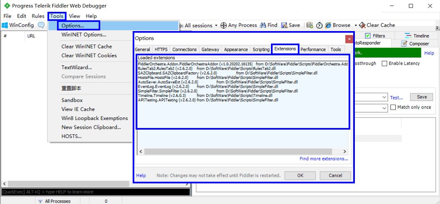This screenshot has height=204, width=440.
Task: Select Clear WinINET Cookies
Action: (x=89, y=56)
